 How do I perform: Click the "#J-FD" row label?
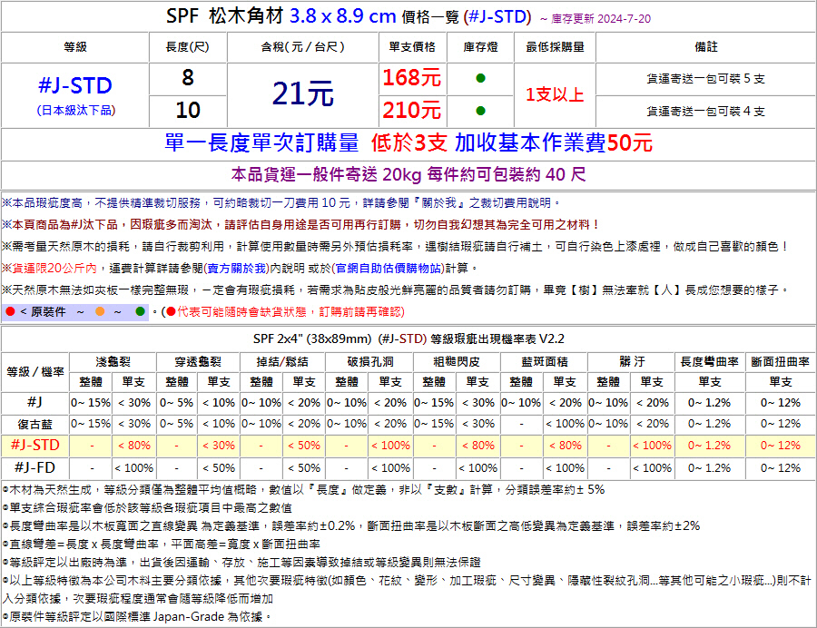point(34,468)
